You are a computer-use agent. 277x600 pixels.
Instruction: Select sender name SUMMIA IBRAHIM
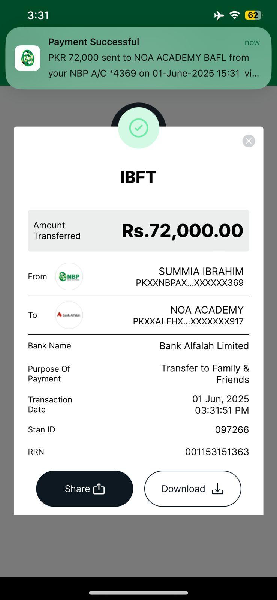201,271
